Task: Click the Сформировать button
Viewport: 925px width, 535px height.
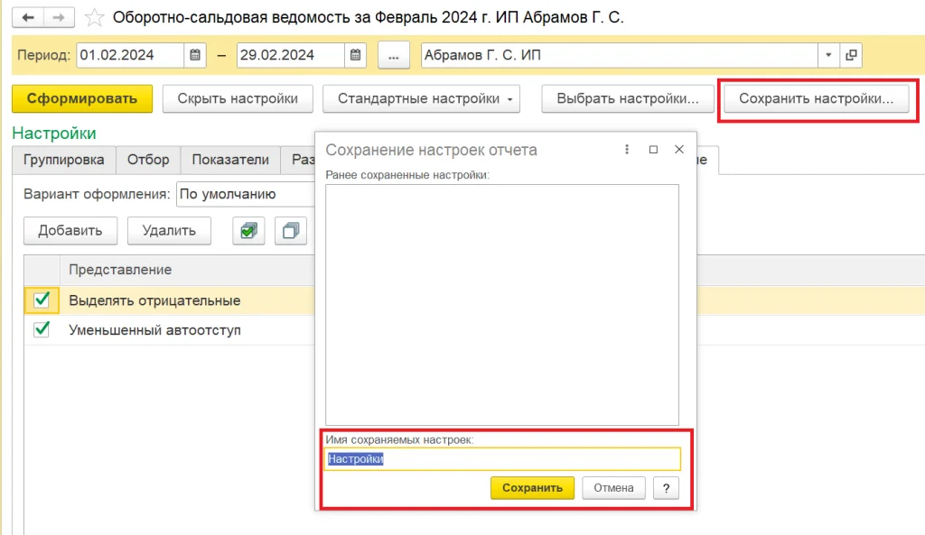Action: (82, 99)
